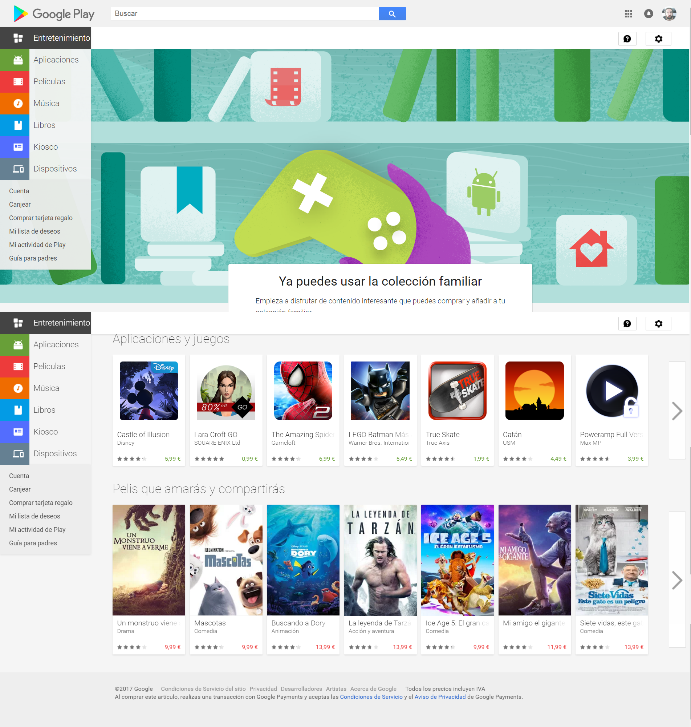The height and width of the screenshot is (727, 691).
Task: Click the 5,99 € price on Castle of Illusion
Action: click(173, 459)
